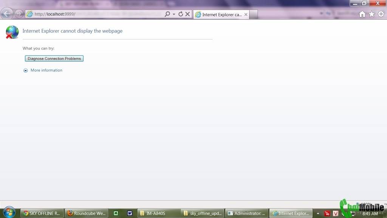This screenshot has width=387, height=218.
Task: Close the current browser tab
Action: [246, 15]
